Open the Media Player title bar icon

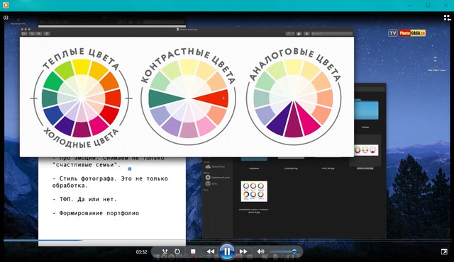(x=5, y=5)
